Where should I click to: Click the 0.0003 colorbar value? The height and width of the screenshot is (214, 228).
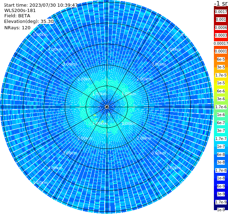(x=221, y=35)
